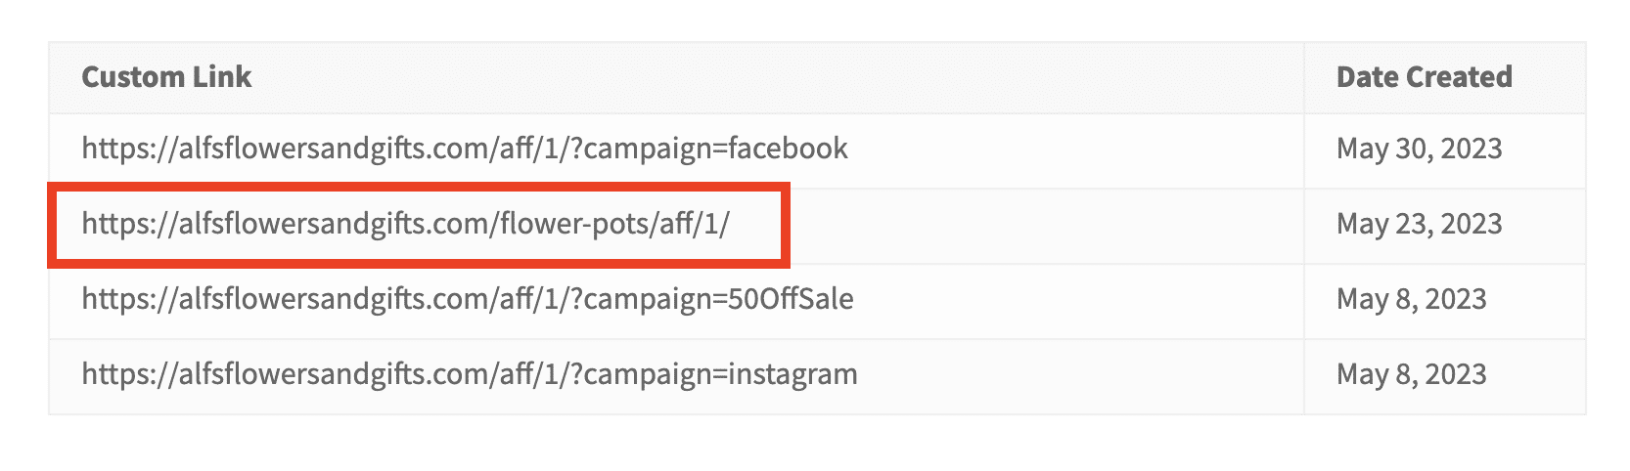The height and width of the screenshot is (471, 1630).
Task: Click the 50OffSale text in the third URL
Action: 791,299
